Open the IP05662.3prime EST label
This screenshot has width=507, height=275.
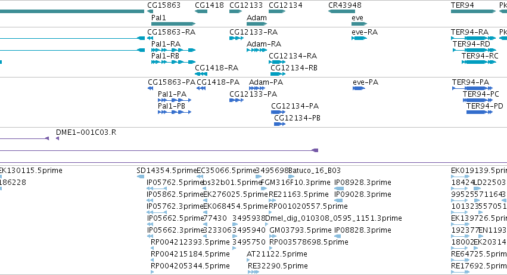(x=175, y=230)
